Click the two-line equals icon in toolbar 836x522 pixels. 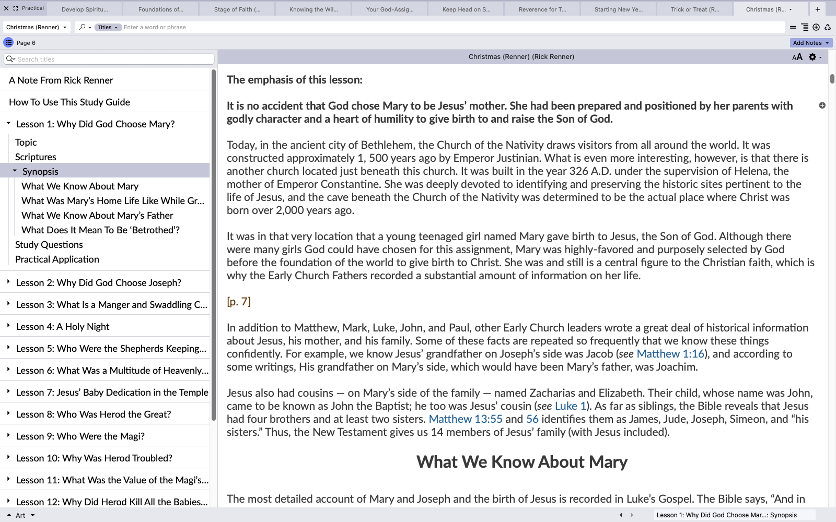pos(793,27)
